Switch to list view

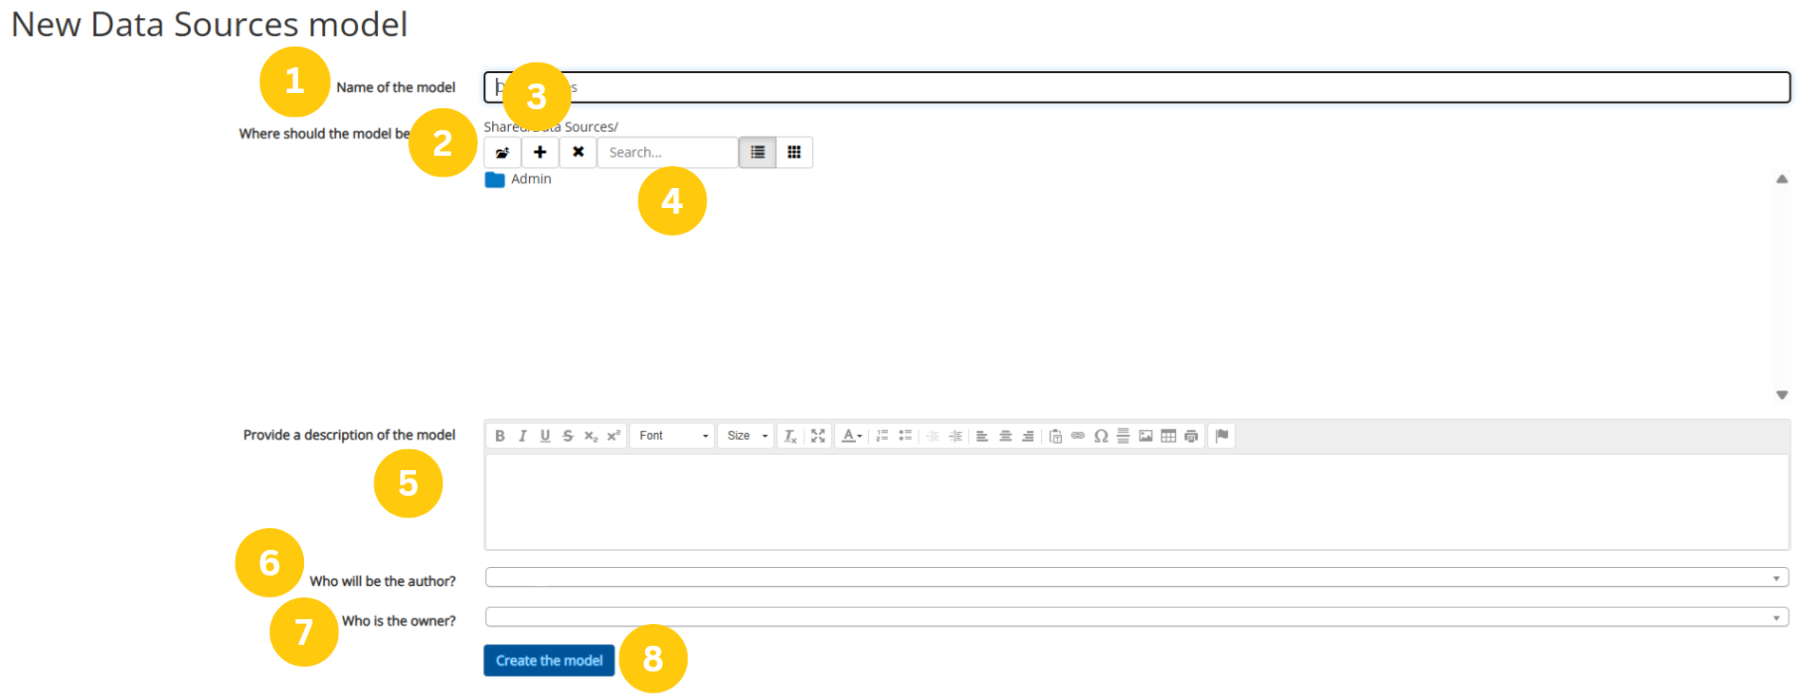coord(757,152)
